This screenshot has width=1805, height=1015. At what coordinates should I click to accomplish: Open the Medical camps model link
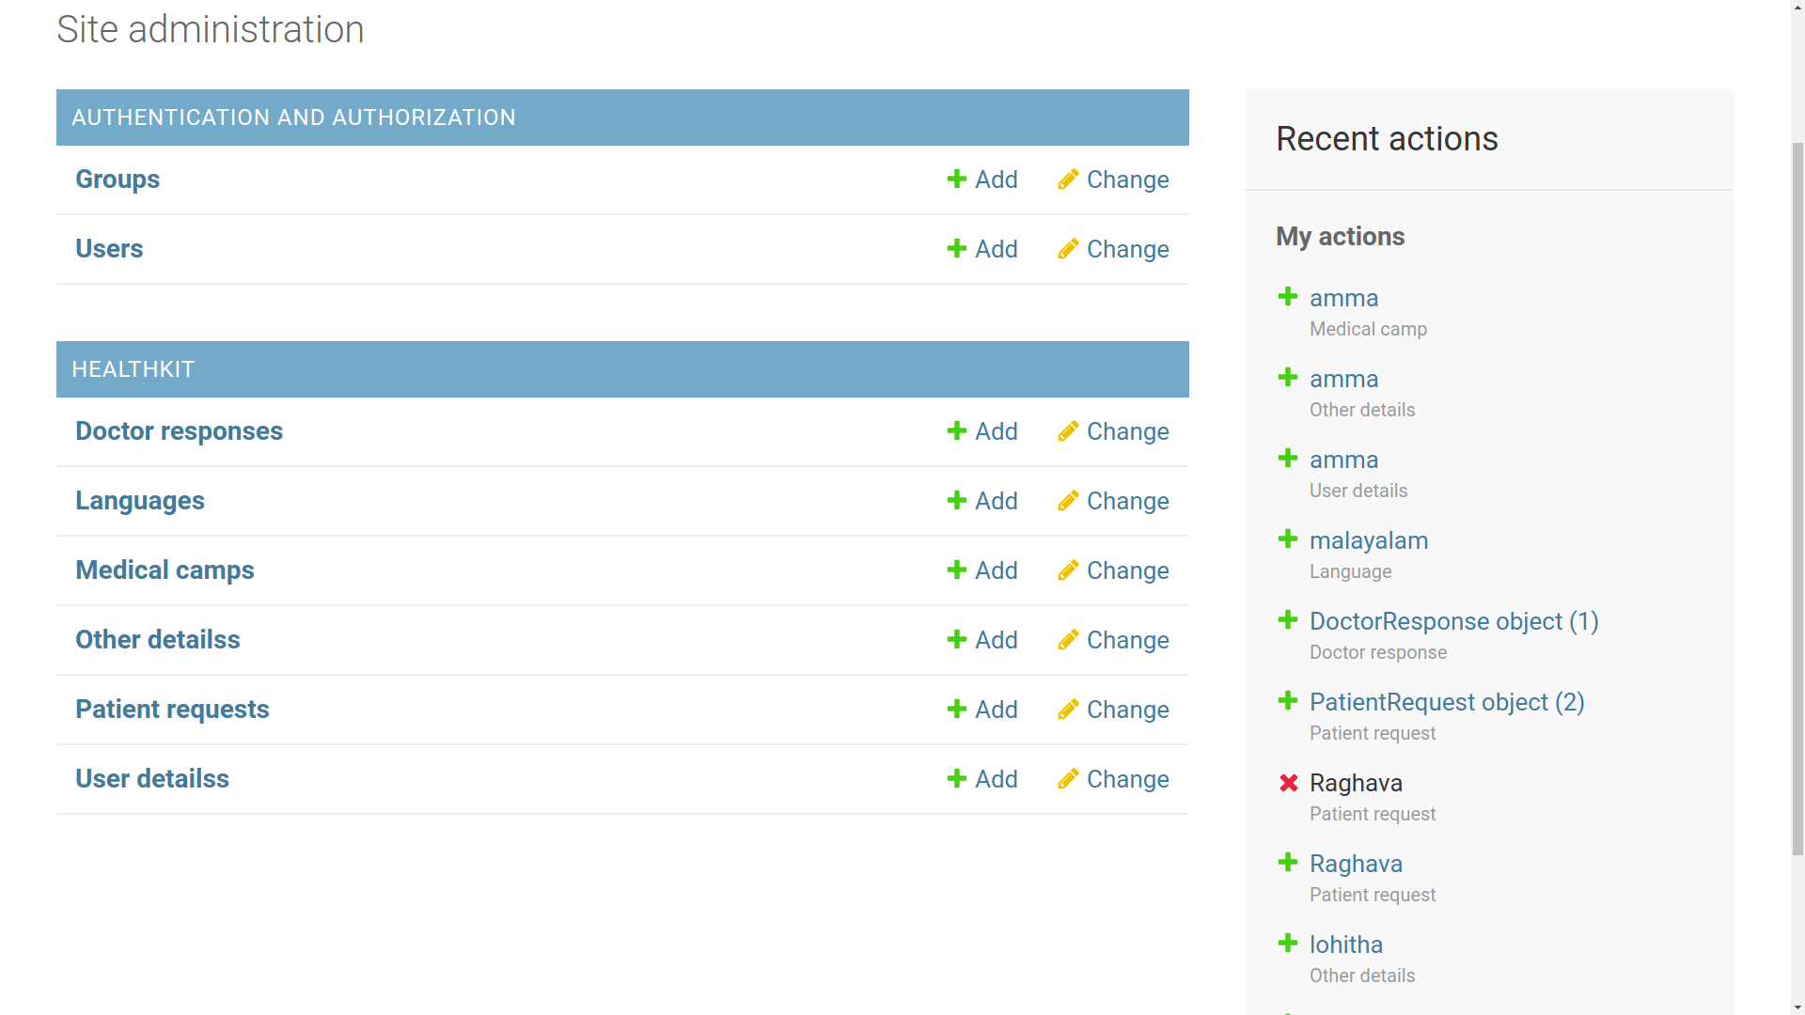(165, 570)
